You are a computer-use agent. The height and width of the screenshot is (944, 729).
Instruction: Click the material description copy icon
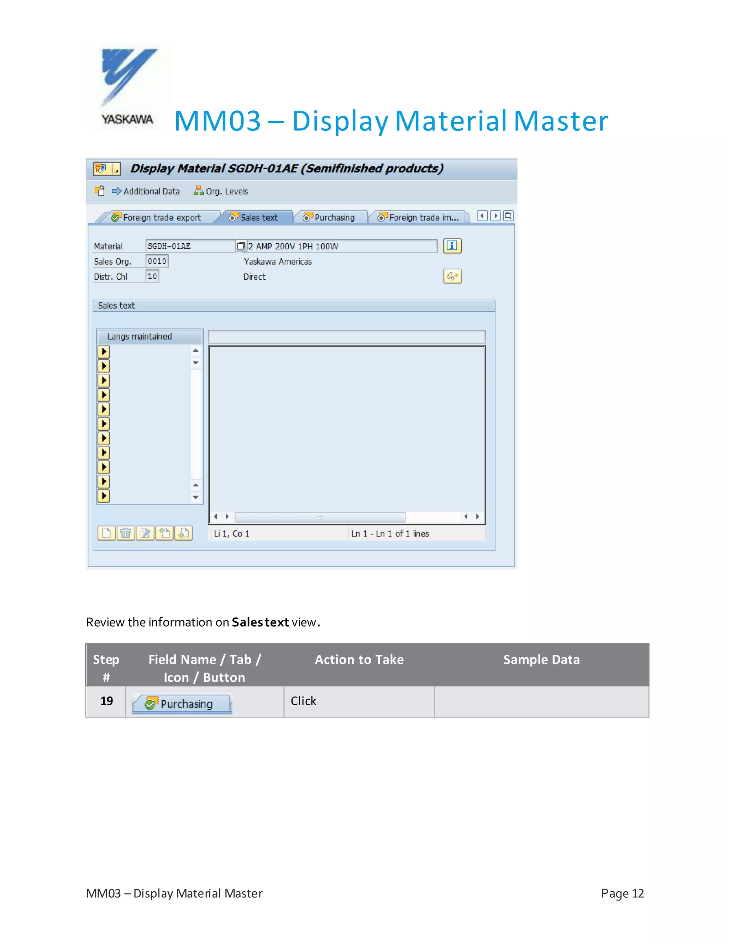coord(241,246)
